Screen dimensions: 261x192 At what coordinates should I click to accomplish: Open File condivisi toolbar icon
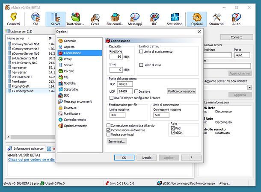coord(115,19)
